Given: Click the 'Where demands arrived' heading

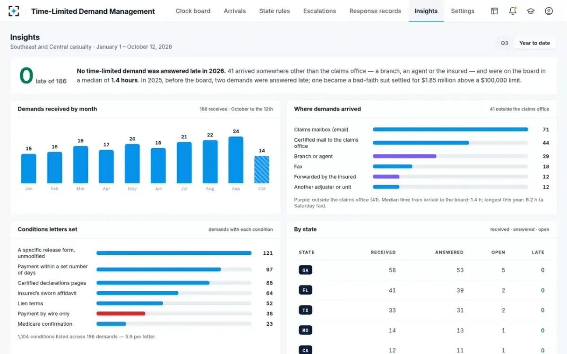Looking at the screenshot, I should tap(327, 109).
